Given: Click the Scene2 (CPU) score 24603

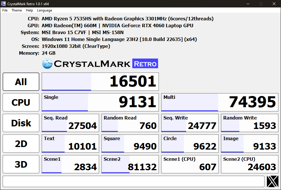Looking at the screenshot, I should pos(250,164).
